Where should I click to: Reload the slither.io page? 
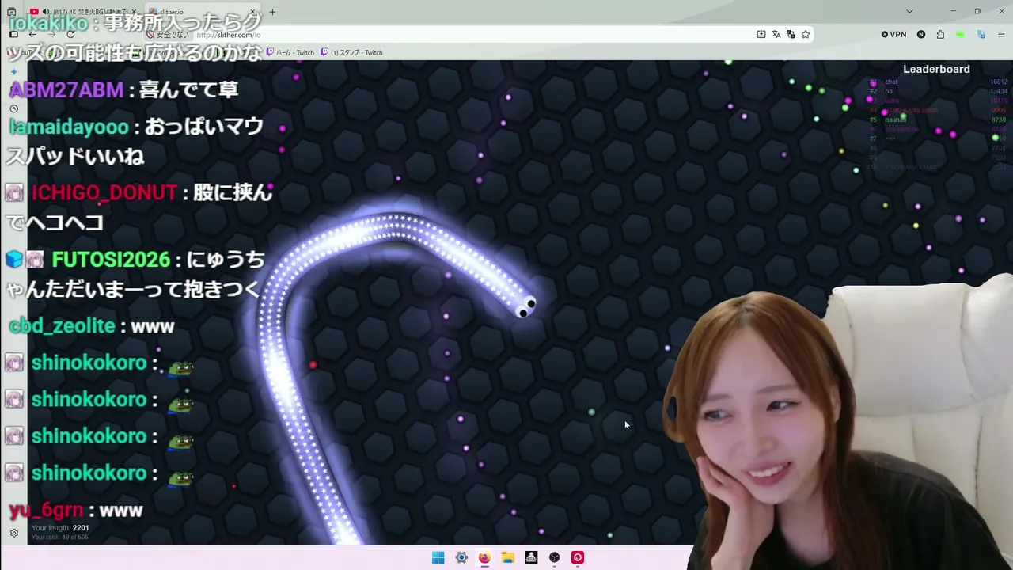(70, 35)
